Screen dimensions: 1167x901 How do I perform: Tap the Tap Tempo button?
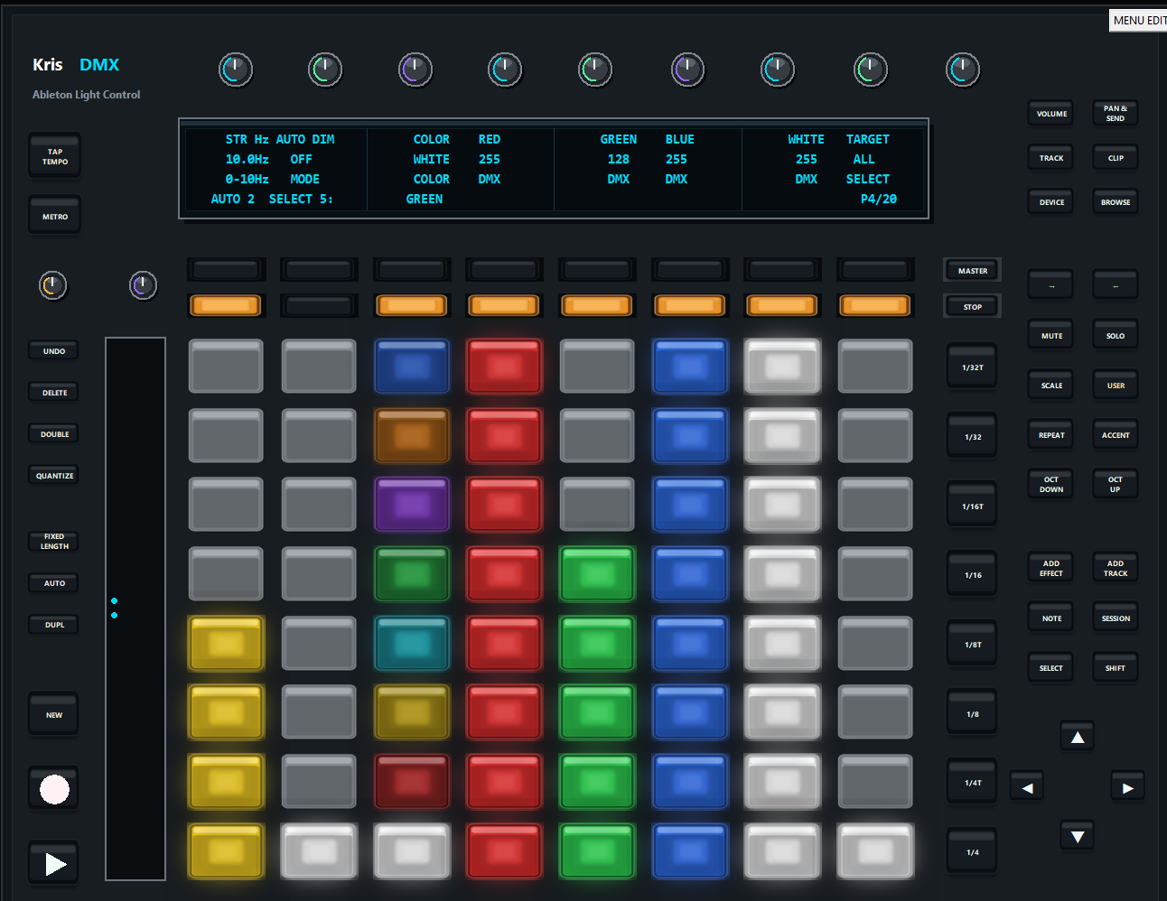[x=54, y=156]
